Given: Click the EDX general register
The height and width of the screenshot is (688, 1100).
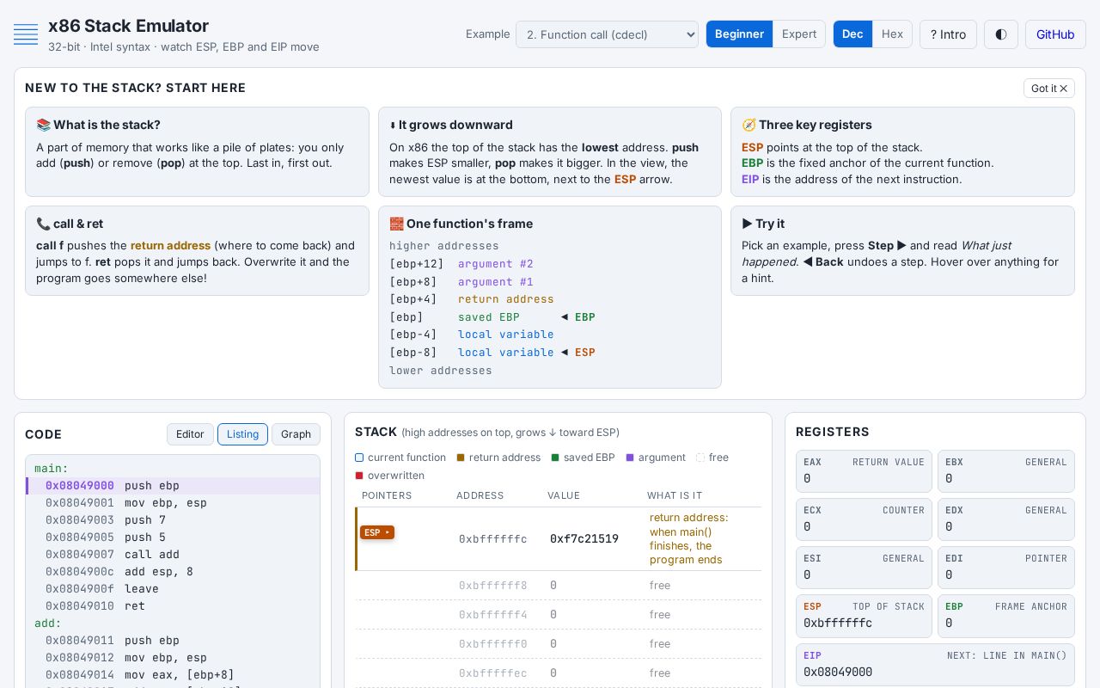Looking at the screenshot, I should click(1006, 519).
